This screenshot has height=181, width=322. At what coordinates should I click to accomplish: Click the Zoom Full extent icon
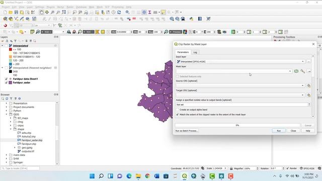click(x=64, y=12)
